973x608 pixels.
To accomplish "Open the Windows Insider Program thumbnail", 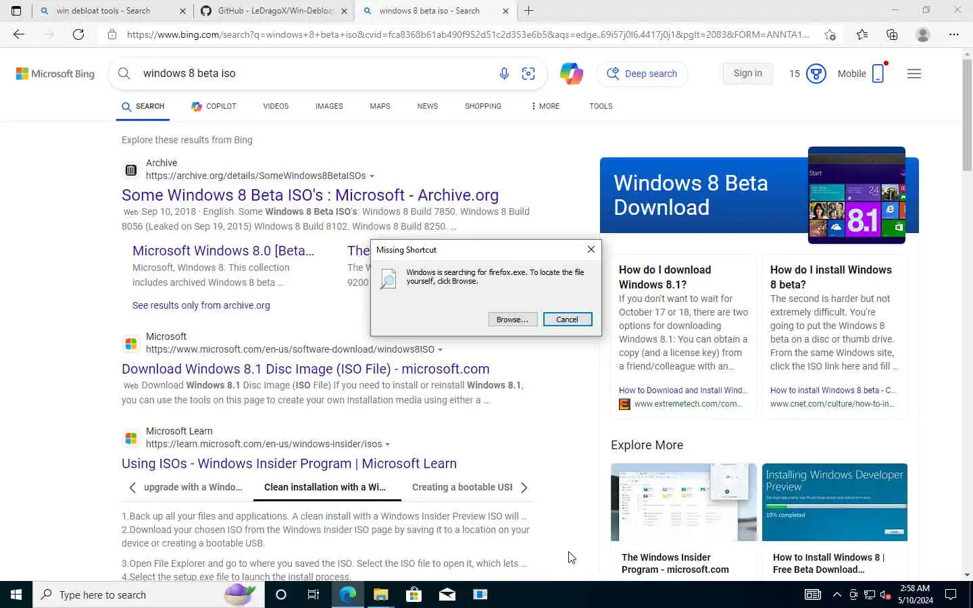I will (x=684, y=502).
